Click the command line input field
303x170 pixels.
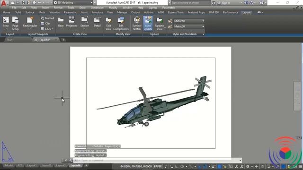(158, 160)
